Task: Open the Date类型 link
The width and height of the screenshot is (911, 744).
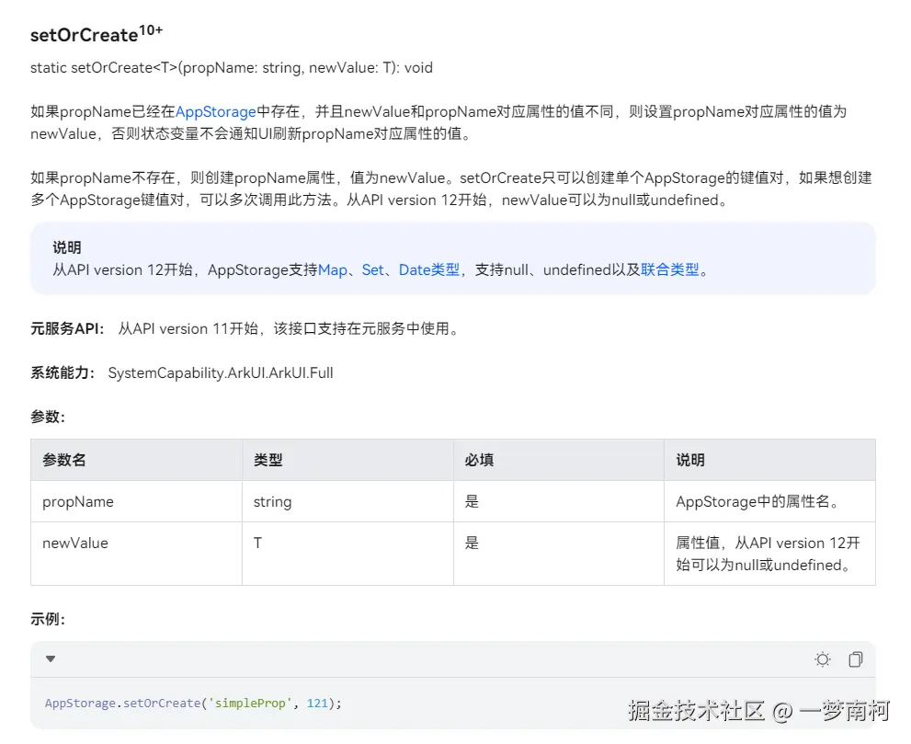Action: click(428, 269)
